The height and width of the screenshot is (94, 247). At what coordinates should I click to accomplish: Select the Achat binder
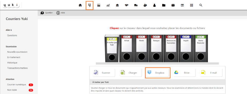[126, 48]
